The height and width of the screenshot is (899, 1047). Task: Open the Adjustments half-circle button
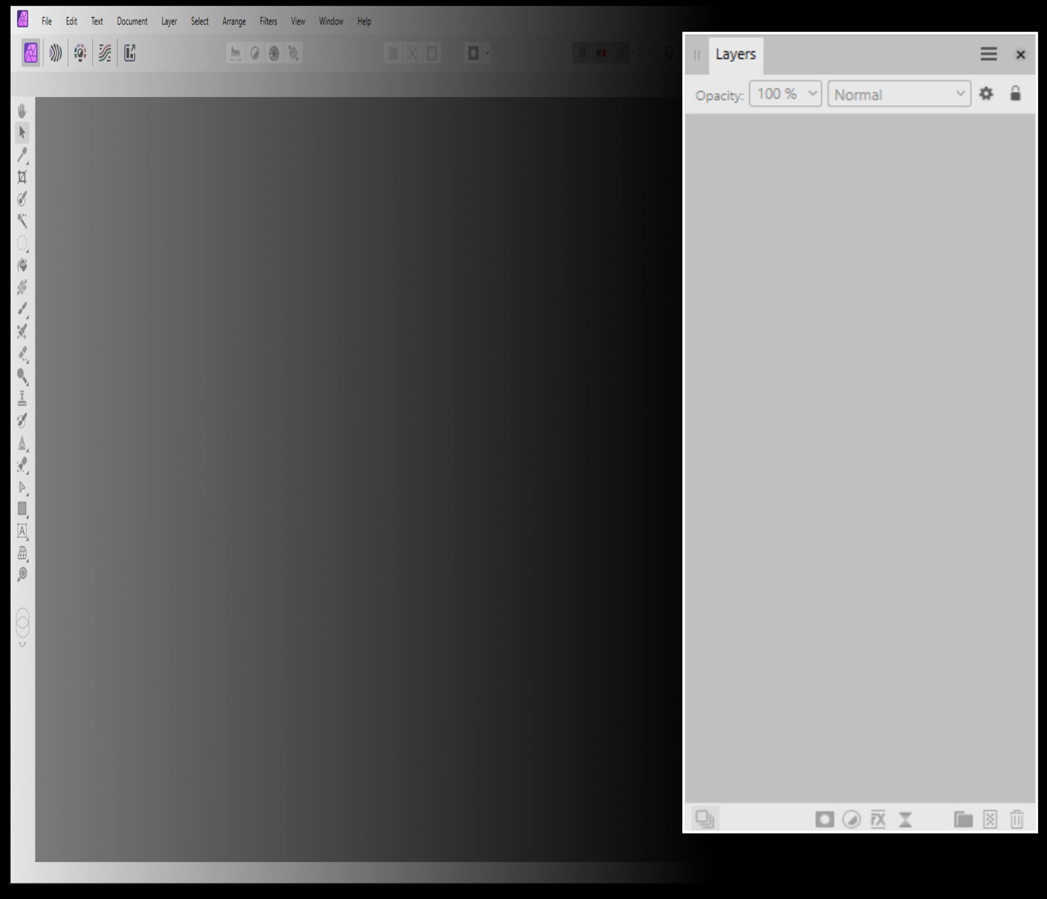[x=851, y=820]
